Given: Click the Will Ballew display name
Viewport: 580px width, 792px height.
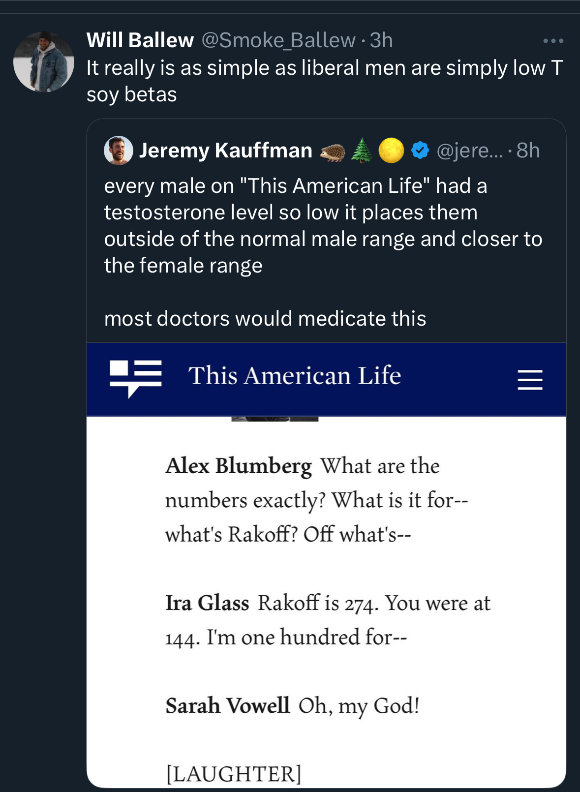Looking at the screenshot, I should [x=140, y=40].
